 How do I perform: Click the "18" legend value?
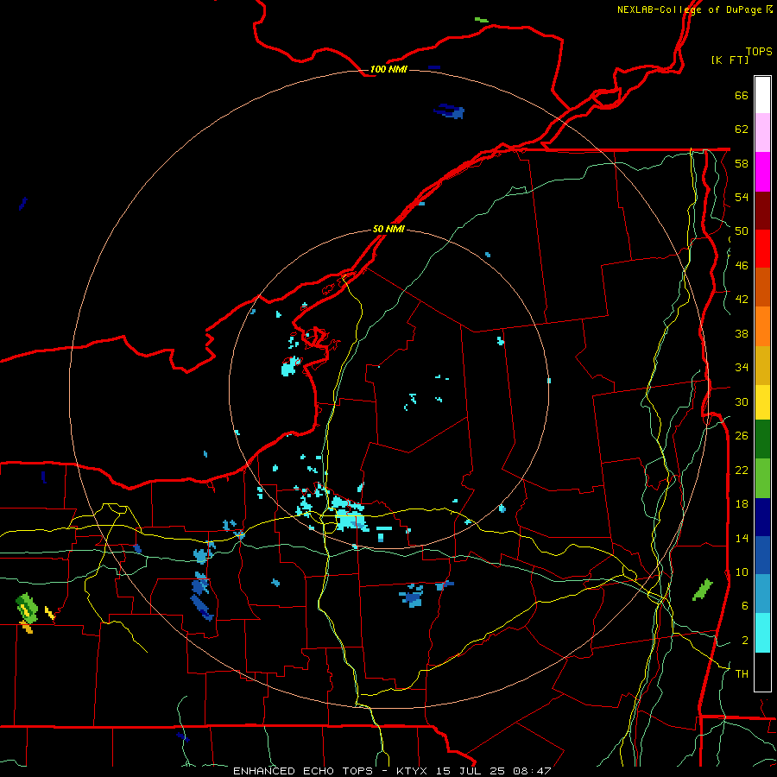742,504
